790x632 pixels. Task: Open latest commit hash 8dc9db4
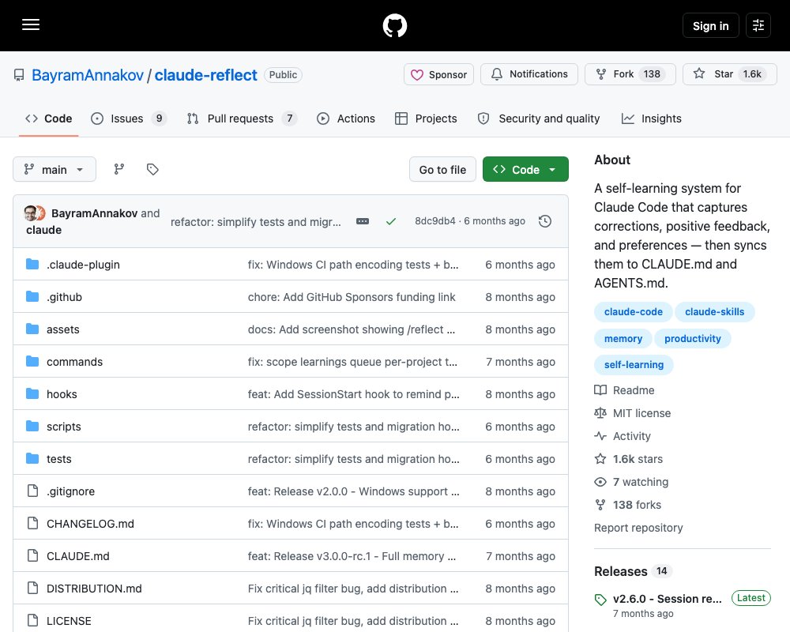(x=434, y=220)
